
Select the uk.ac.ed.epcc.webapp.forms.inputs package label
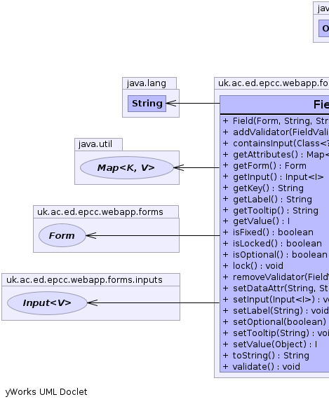(x=84, y=280)
